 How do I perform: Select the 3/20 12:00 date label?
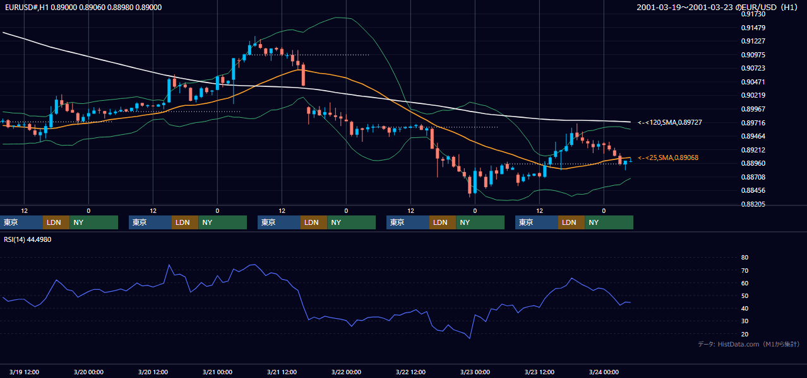point(153,372)
